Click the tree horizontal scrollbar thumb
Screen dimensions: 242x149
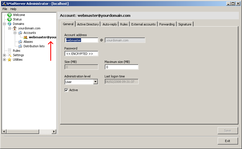[23, 132]
